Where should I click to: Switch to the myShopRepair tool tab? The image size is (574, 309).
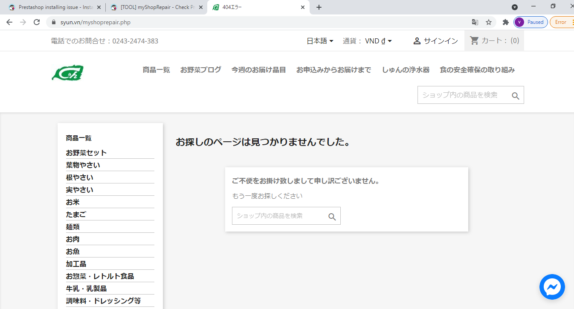155,7
